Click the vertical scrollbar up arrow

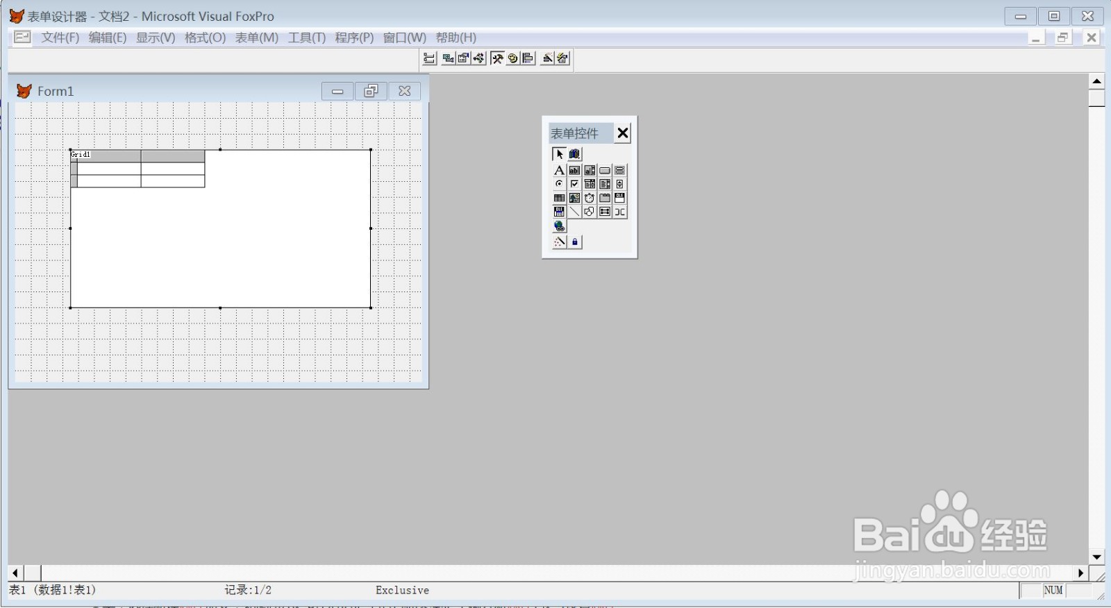pyautogui.click(x=1097, y=81)
